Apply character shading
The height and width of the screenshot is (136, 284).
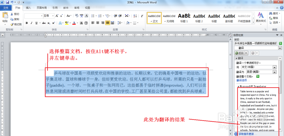click(81, 23)
